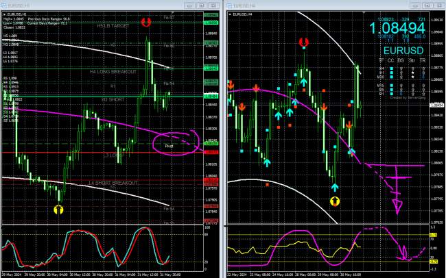Click the chart shift triangle atop H1 chart
The image size is (446, 278).
pos(173,13)
